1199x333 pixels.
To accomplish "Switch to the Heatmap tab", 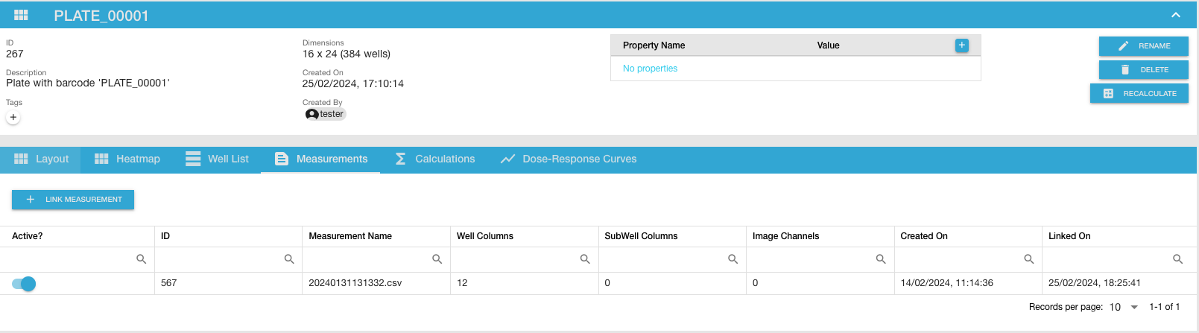I will [127, 159].
